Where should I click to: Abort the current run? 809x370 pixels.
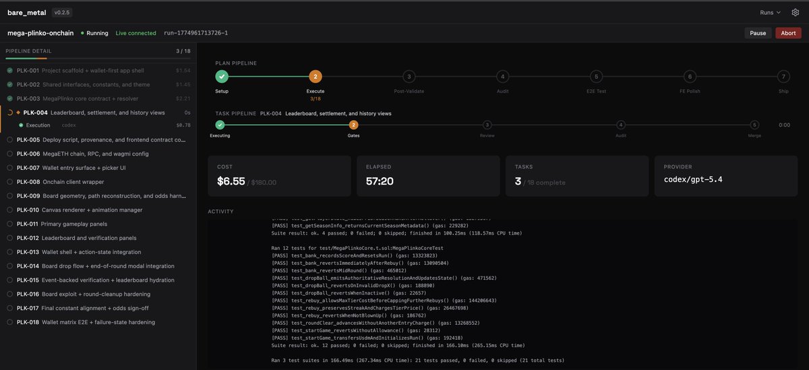tap(789, 33)
